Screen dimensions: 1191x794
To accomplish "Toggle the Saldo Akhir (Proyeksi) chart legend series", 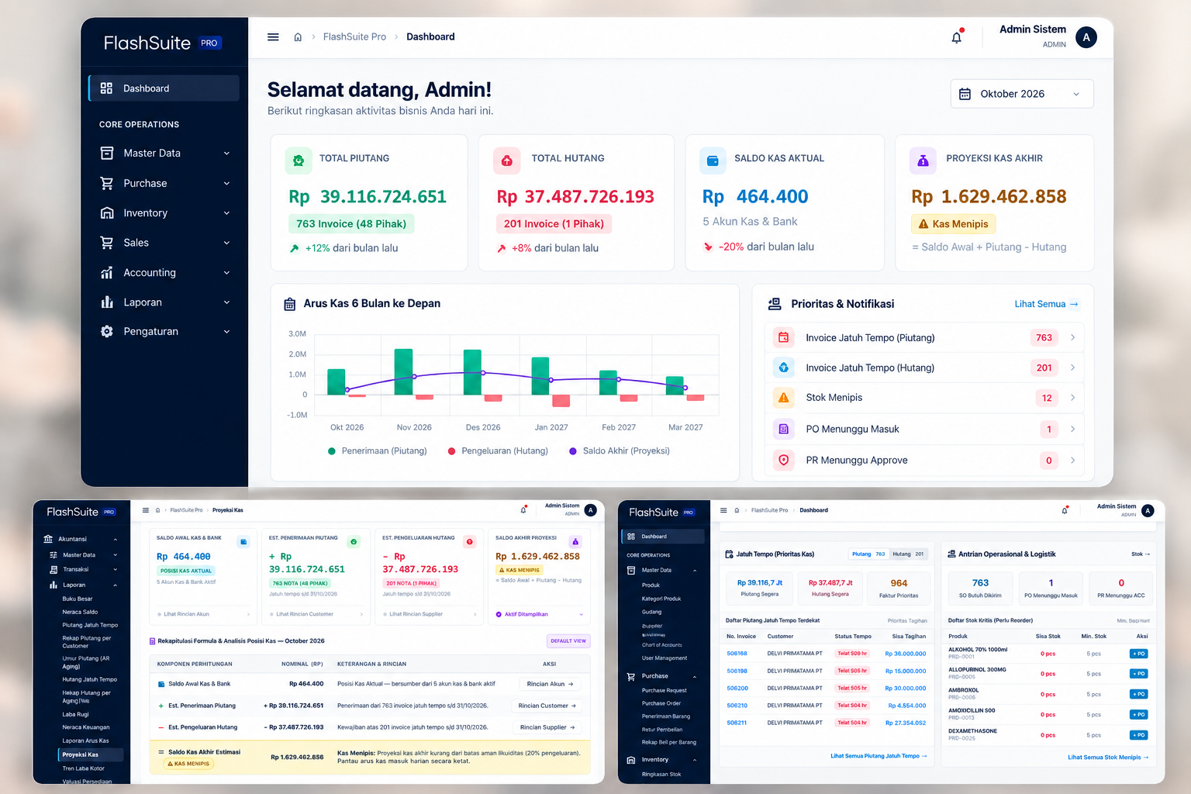I will [620, 451].
